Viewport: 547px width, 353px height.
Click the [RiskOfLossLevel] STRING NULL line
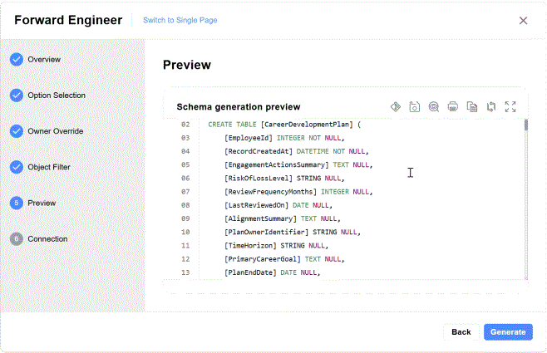click(x=284, y=179)
